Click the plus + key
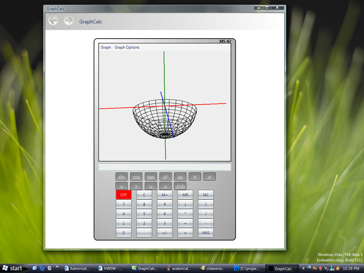Viewport: 364px width, 273px height. point(185,223)
